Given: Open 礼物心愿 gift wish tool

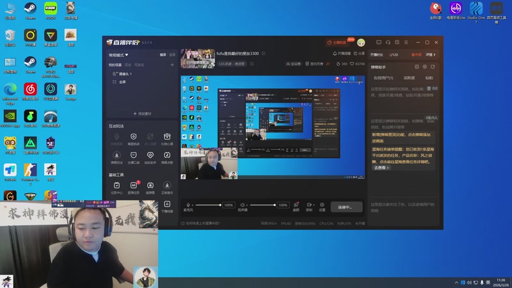Looking at the screenshot, I should [167, 139].
